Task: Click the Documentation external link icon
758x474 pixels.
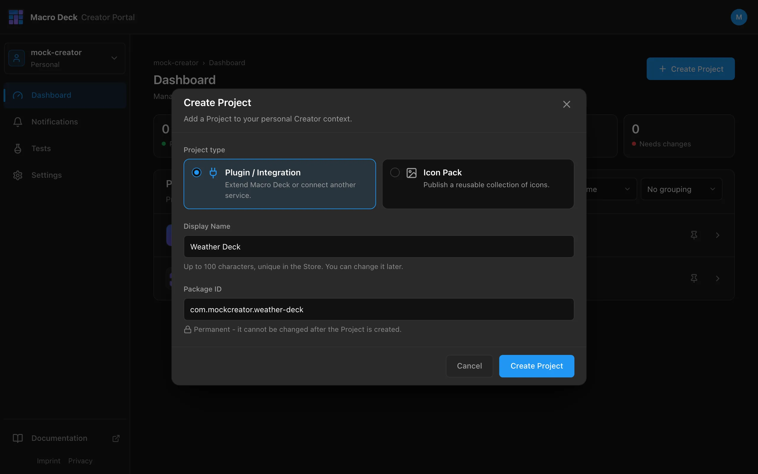Action: tap(116, 438)
